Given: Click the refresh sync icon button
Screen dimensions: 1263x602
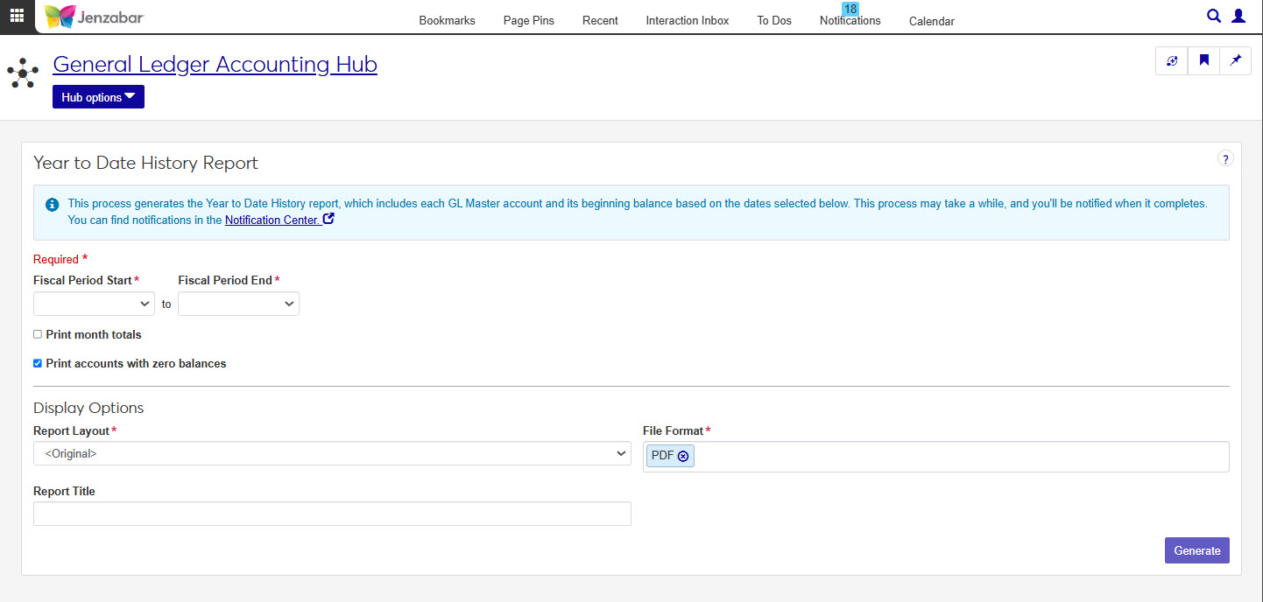Looking at the screenshot, I should pyautogui.click(x=1172, y=60).
